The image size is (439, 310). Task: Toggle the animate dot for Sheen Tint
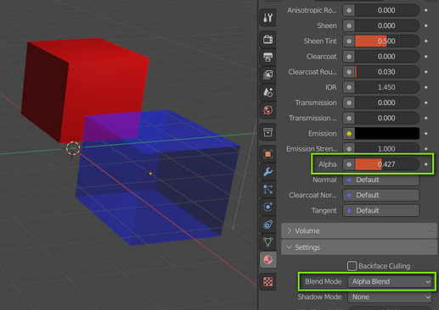tap(426, 42)
